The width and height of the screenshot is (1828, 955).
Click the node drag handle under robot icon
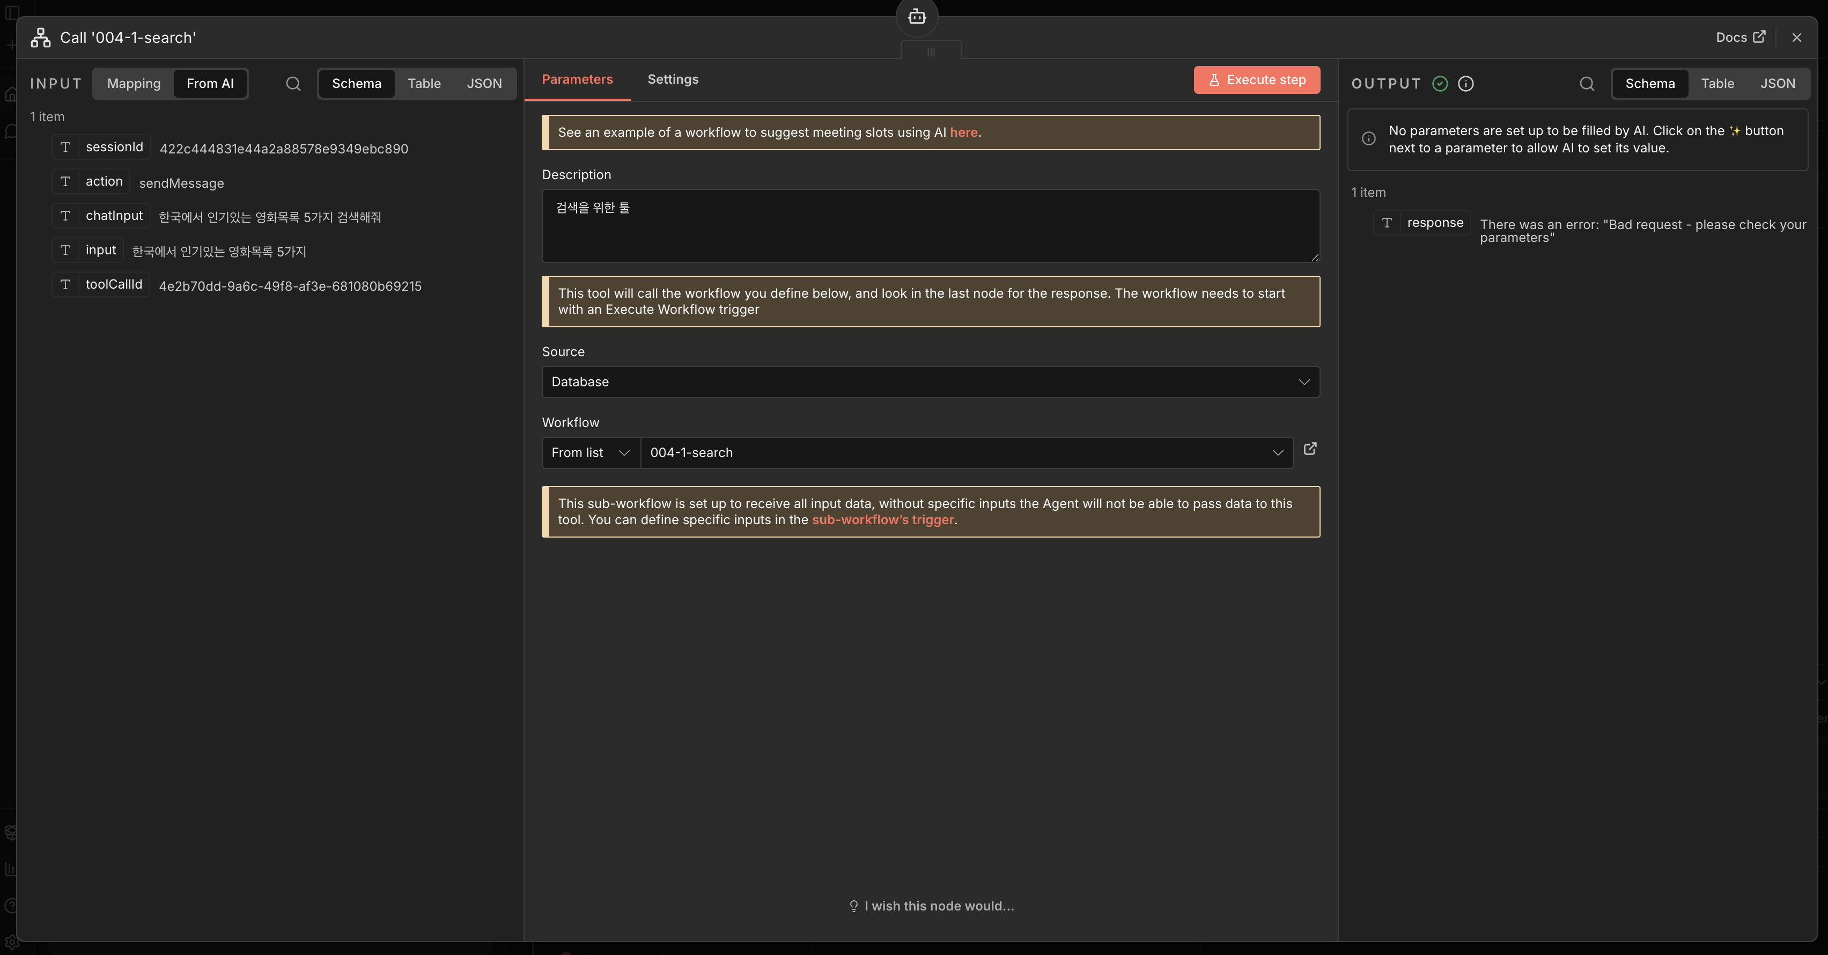click(x=930, y=52)
